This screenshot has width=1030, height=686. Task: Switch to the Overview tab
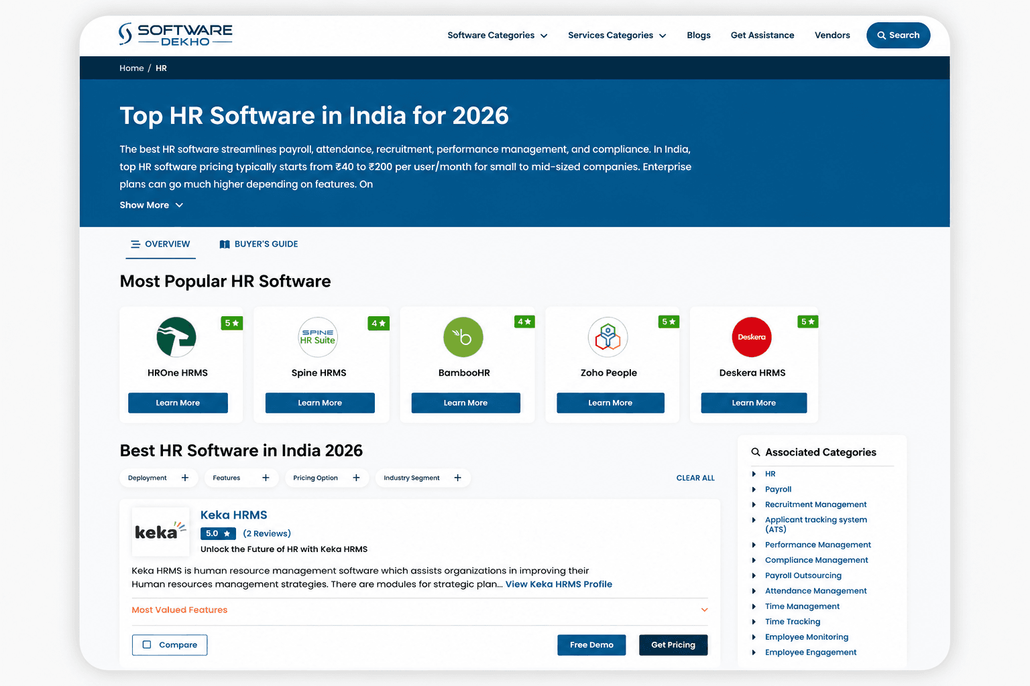pyautogui.click(x=161, y=244)
